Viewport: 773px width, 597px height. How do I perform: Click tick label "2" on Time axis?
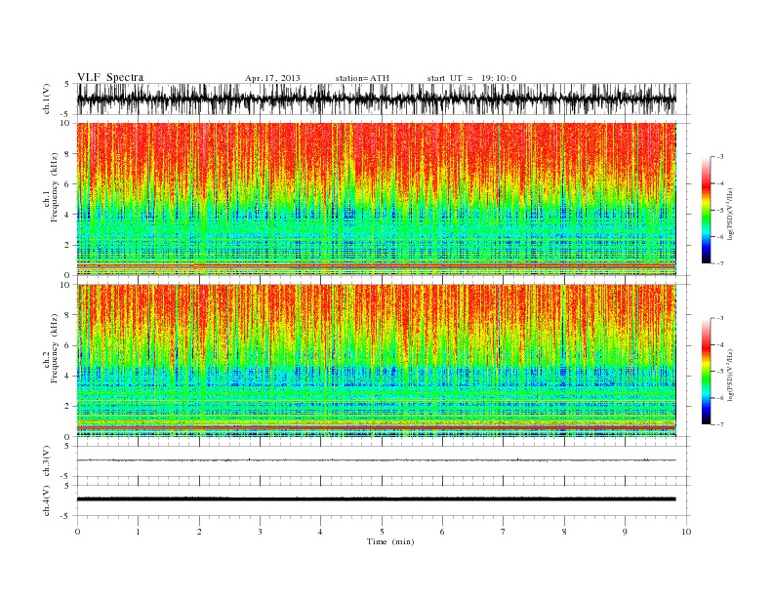click(x=199, y=532)
